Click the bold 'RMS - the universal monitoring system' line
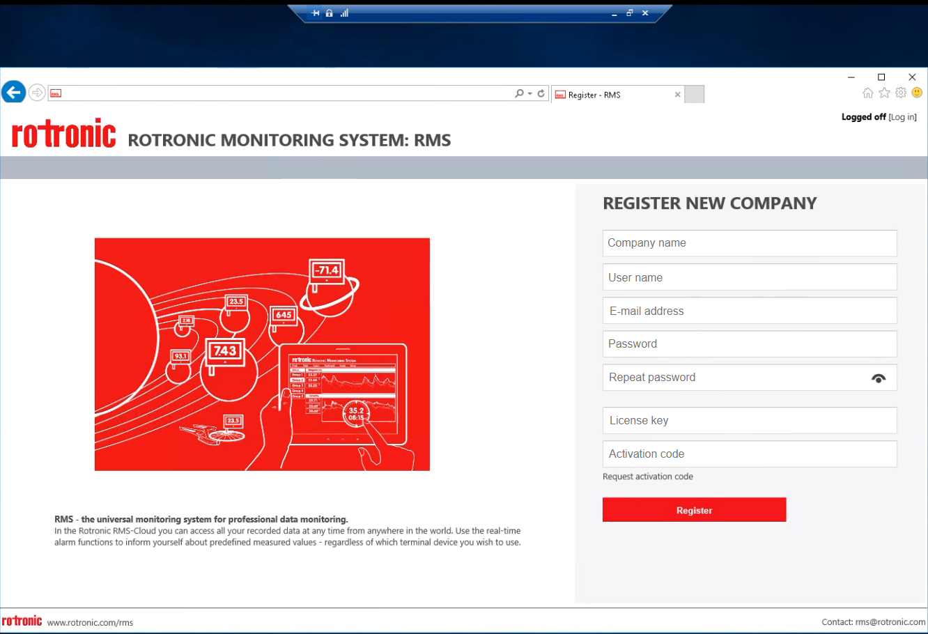928x634 pixels. 201,519
